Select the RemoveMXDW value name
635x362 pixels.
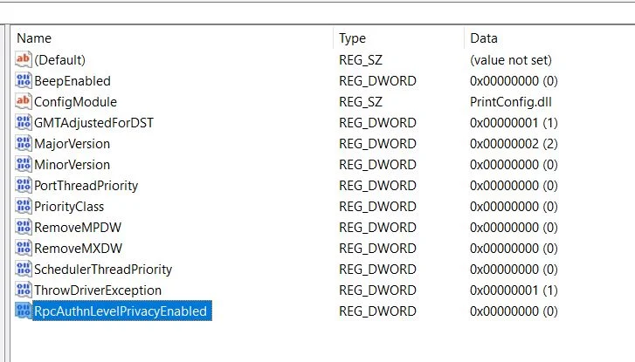[78, 249]
